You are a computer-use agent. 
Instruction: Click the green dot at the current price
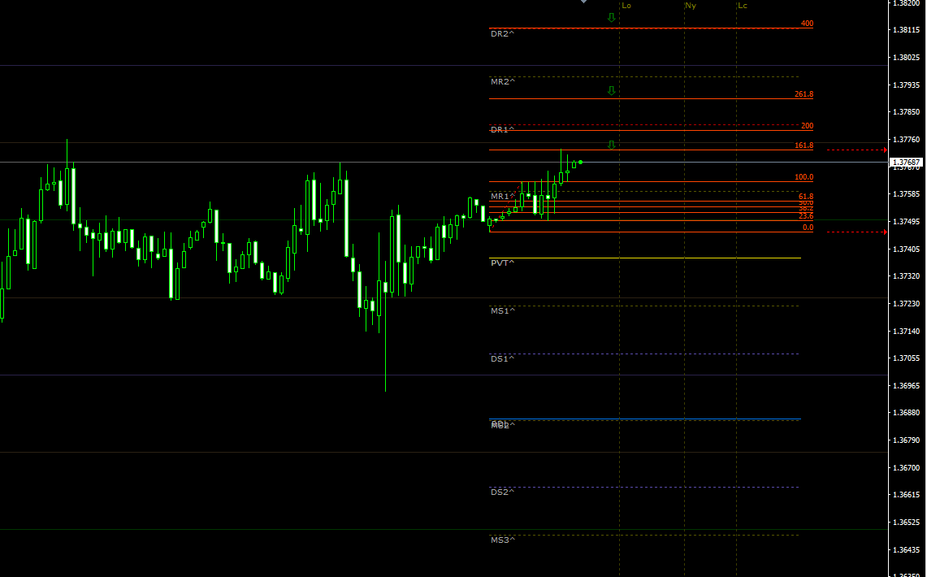click(x=580, y=163)
